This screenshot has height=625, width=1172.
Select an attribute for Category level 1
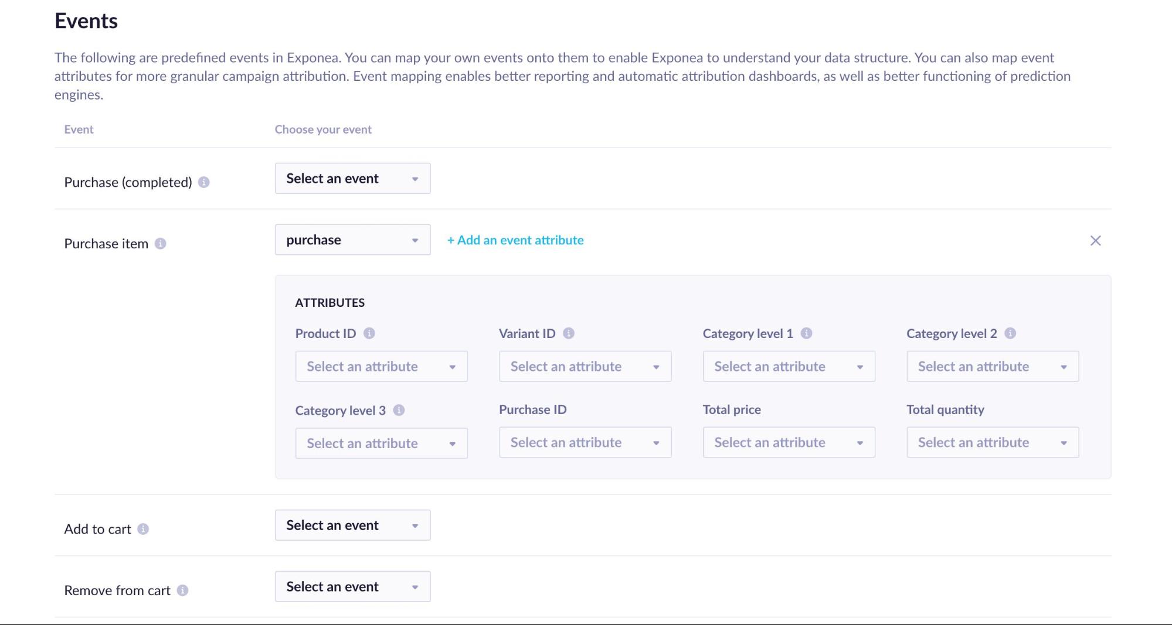tap(789, 367)
